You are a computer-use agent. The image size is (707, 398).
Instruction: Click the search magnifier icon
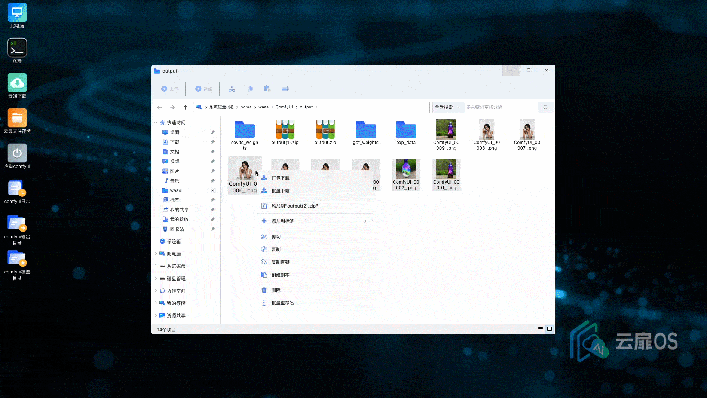[x=545, y=107]
